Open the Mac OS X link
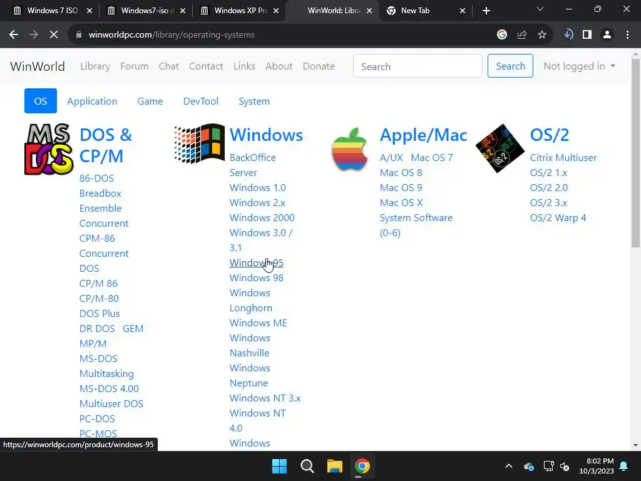 click(401, 202)
